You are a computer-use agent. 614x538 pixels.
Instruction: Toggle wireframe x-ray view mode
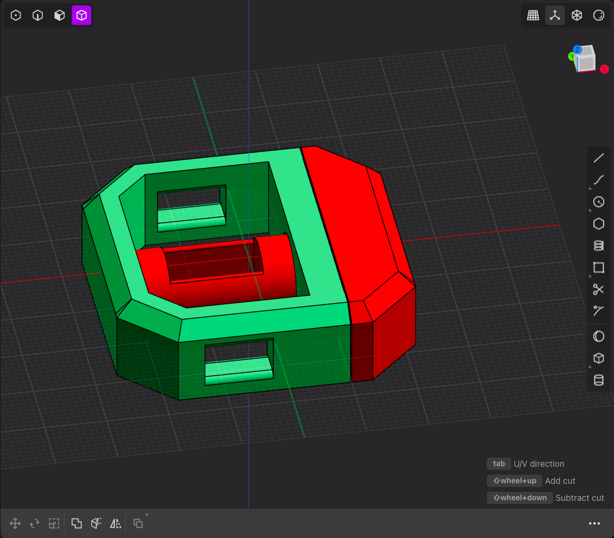click(x=577, y=16)
